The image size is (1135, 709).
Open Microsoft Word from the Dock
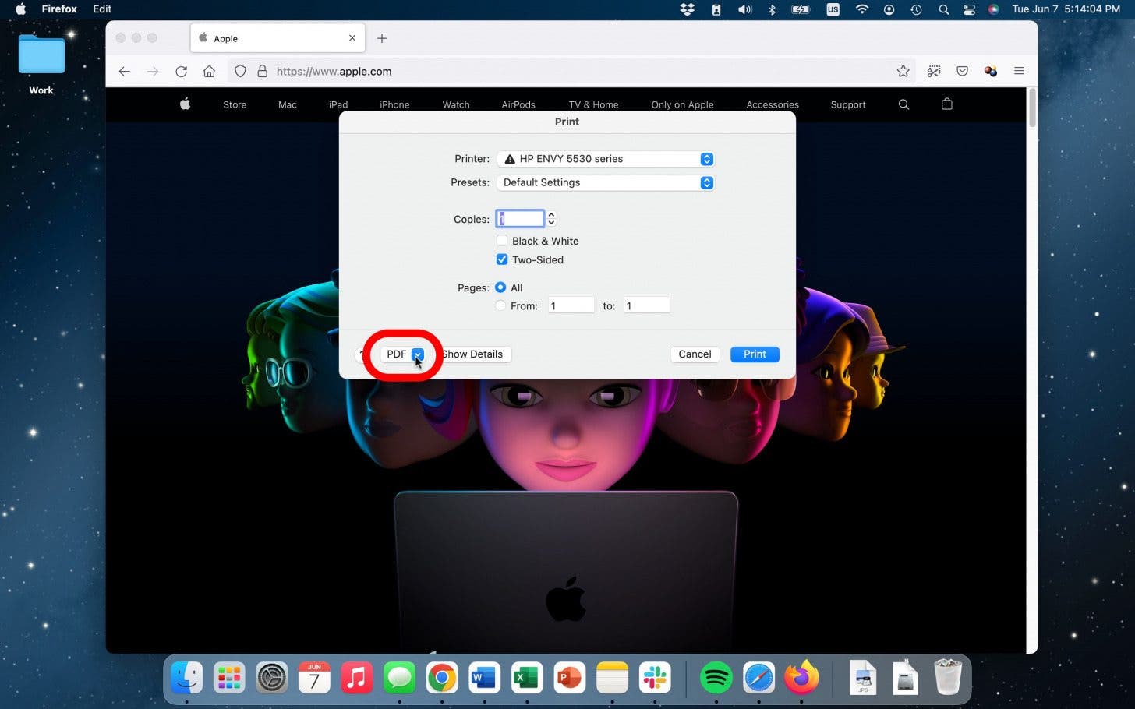click(484, 678)
